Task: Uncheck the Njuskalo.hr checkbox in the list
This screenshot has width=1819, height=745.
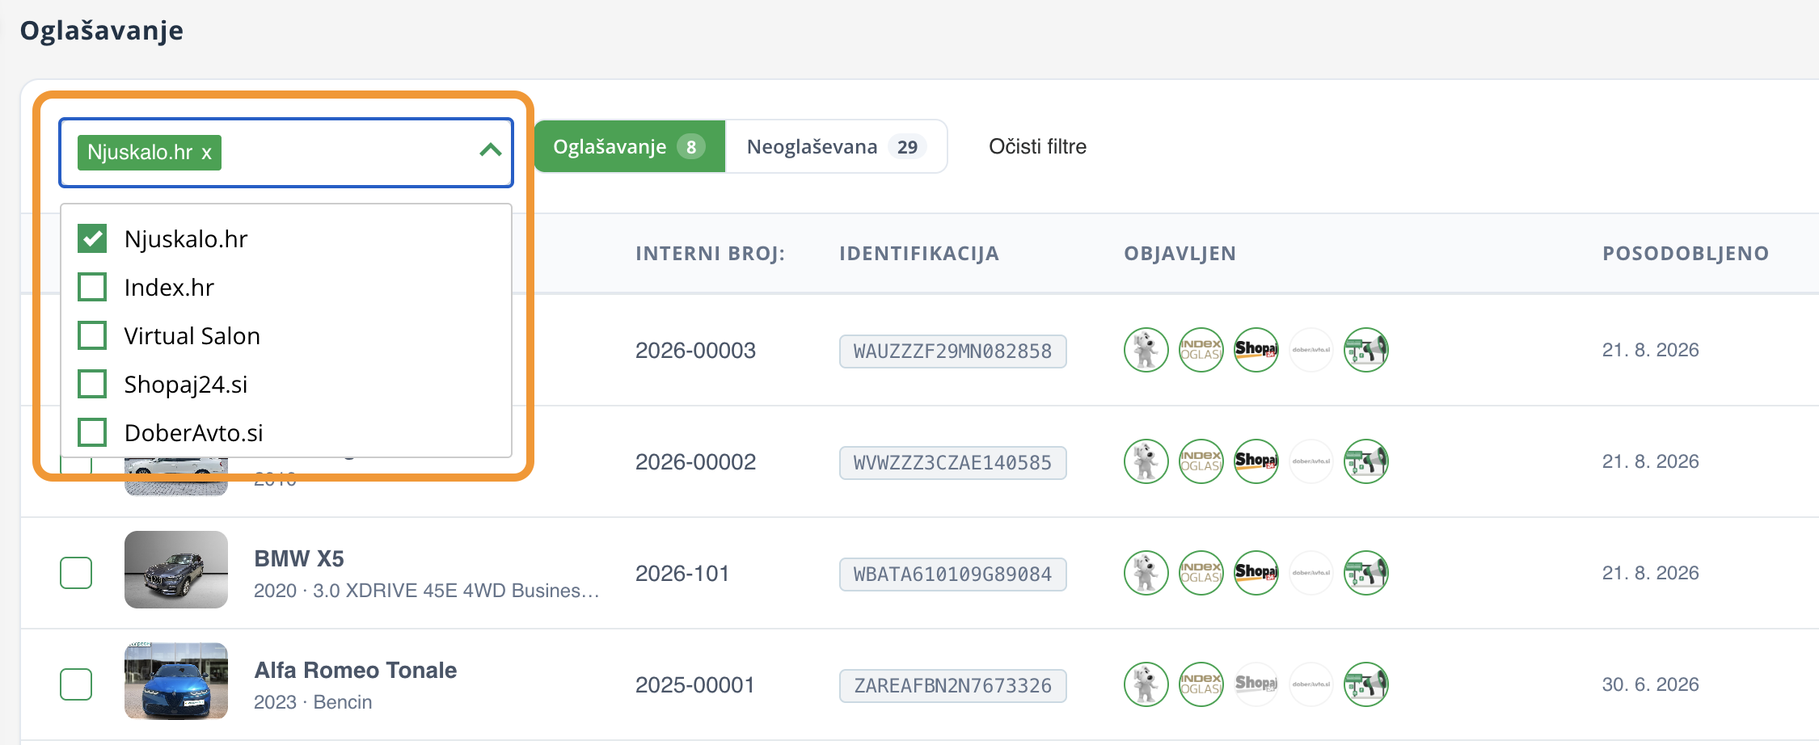Action: (92, 238)
